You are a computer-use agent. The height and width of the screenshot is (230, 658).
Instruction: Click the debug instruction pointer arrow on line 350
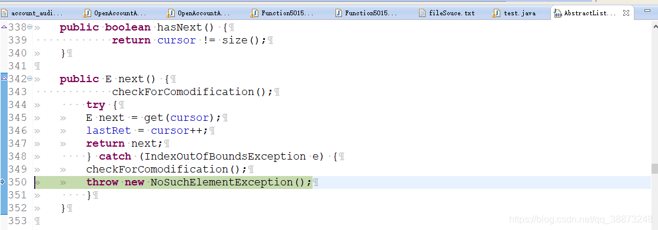click(3, 182)
